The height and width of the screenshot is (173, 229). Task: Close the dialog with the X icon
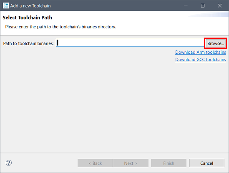(x=220, y=6)
